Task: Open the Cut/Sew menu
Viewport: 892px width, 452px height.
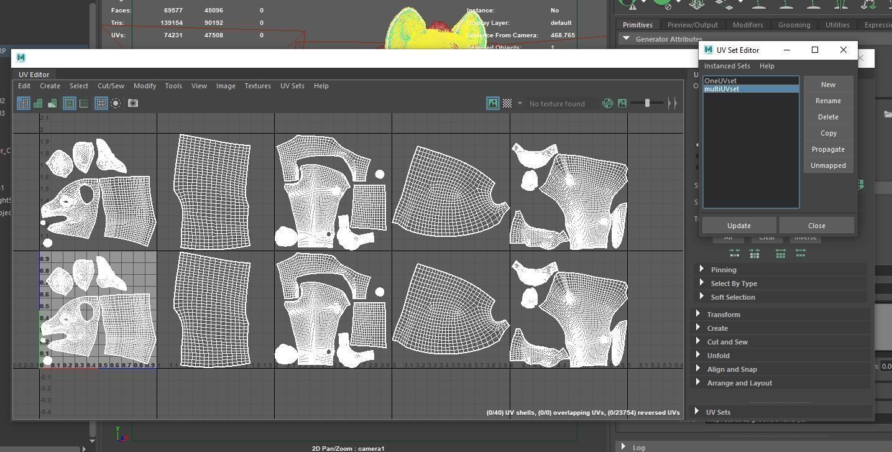Action: 111,86
